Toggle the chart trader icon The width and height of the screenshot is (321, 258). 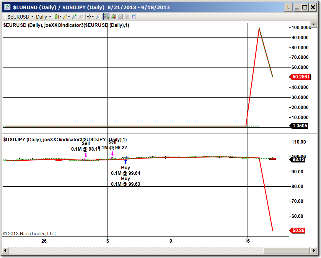coord(106,17)
